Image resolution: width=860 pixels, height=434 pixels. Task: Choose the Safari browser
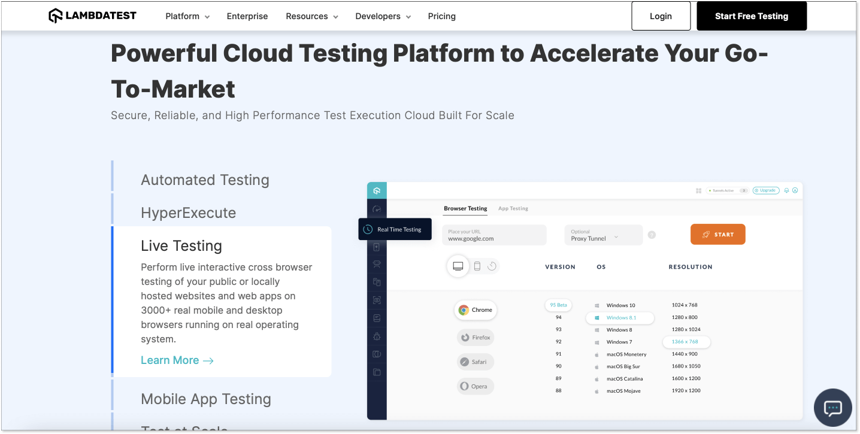[x=476, y=362]
